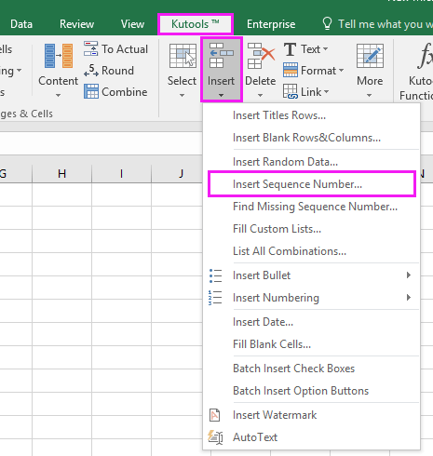
Task: Click the Insert tools icon
Action: 221,56
